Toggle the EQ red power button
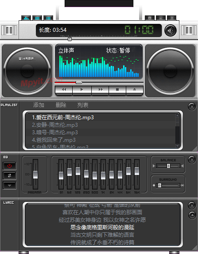This screenshot has width=198, height=254. click(9, 166)
